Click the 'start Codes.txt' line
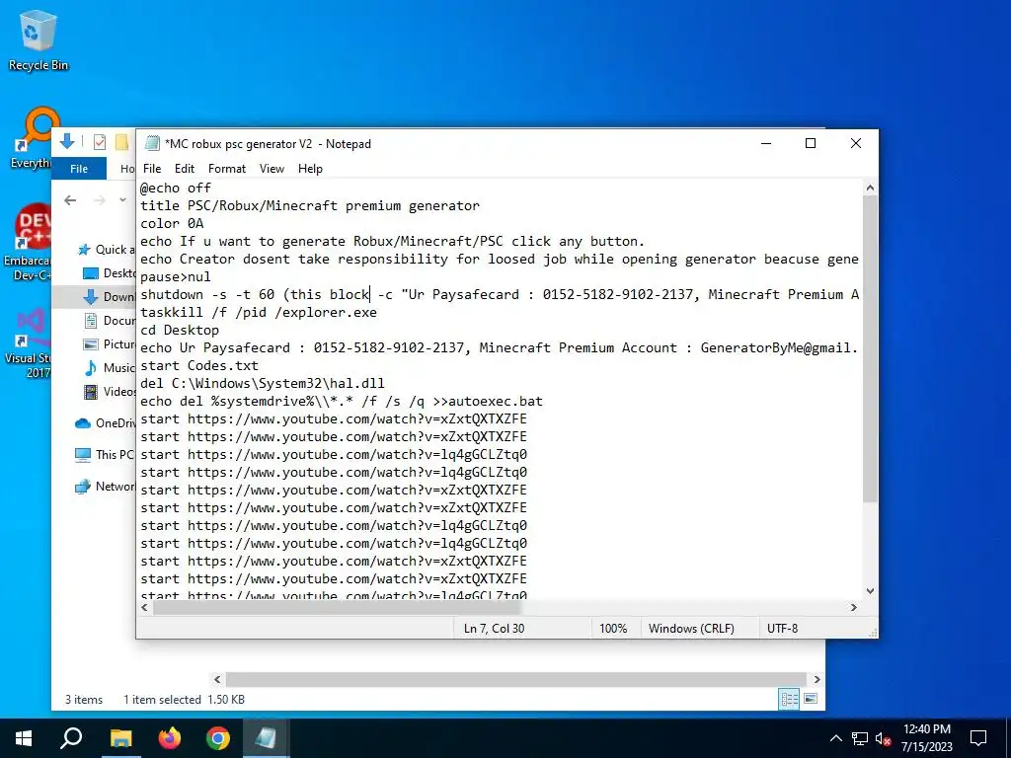 click(x=199, y=365)
